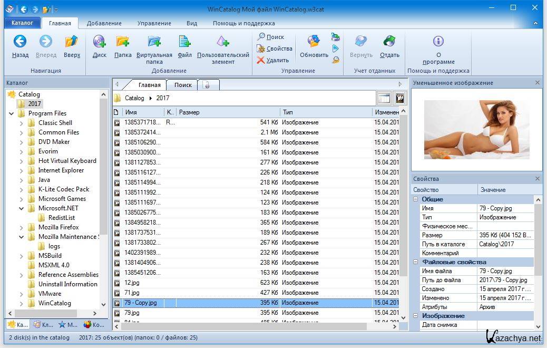Collapse the Общие properties section

coord(416,199)
